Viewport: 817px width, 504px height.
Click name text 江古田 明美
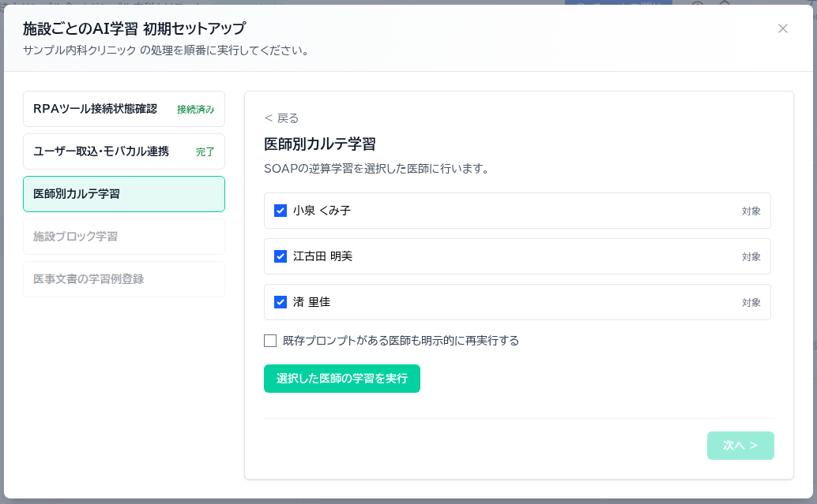point(322,256)
